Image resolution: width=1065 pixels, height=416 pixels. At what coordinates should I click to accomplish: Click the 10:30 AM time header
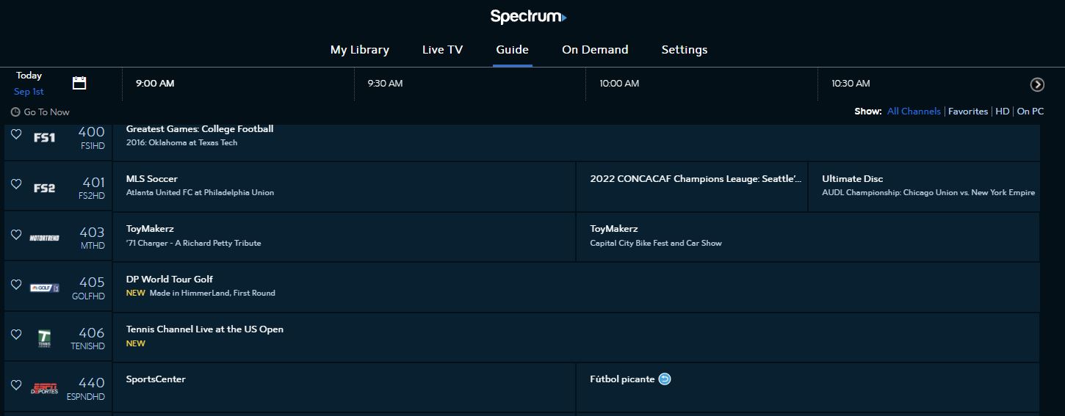[851, 84]
